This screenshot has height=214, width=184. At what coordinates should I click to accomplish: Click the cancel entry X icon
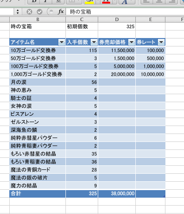29,11
